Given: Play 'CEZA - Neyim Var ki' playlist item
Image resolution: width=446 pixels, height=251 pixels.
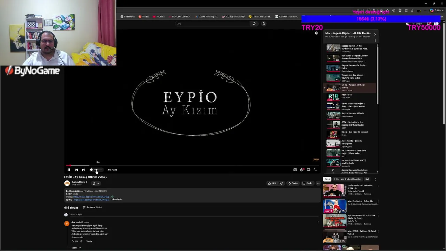Looking at the screenshot, I should point(350,125).
